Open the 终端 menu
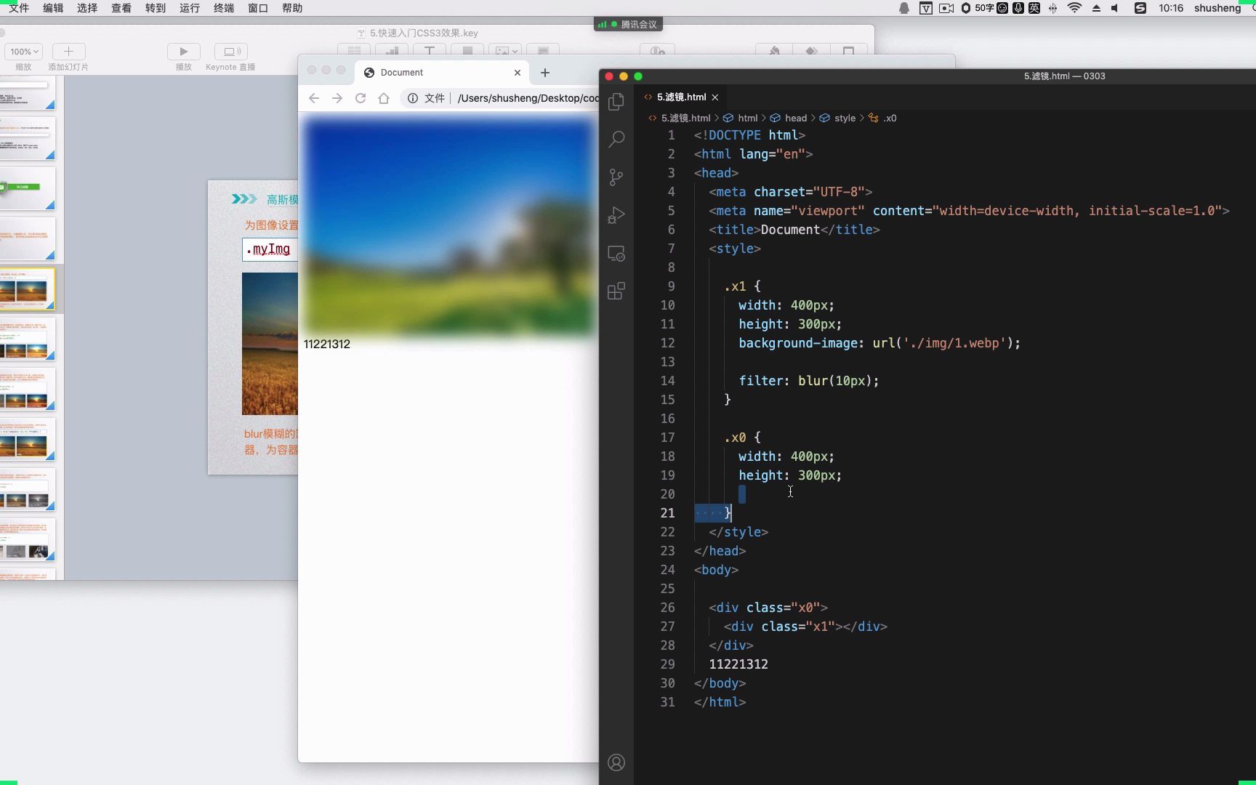Viewport: 1256px width, 785px height. tap(224, 8)
